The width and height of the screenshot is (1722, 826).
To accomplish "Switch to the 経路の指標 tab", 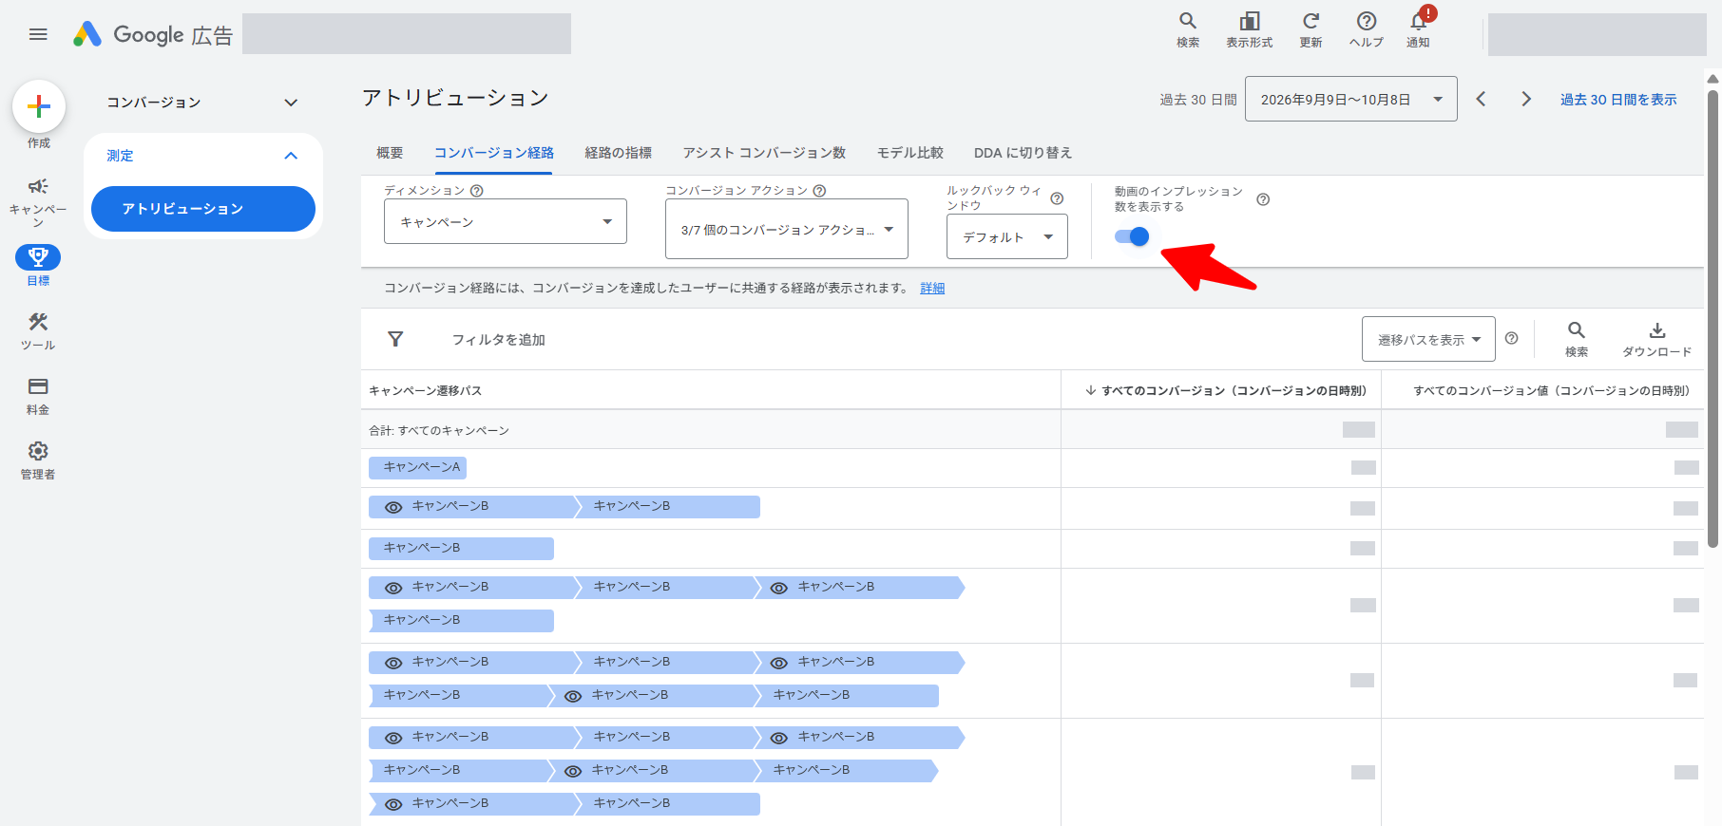I will point(619,153).
